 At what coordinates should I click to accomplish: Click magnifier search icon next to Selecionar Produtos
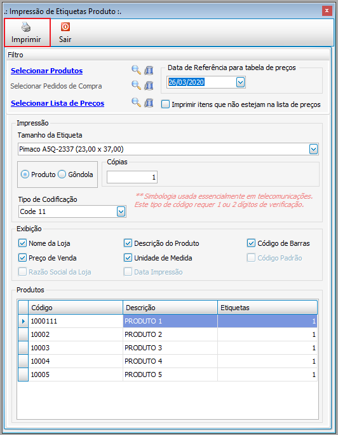click(x=136, y=70)
